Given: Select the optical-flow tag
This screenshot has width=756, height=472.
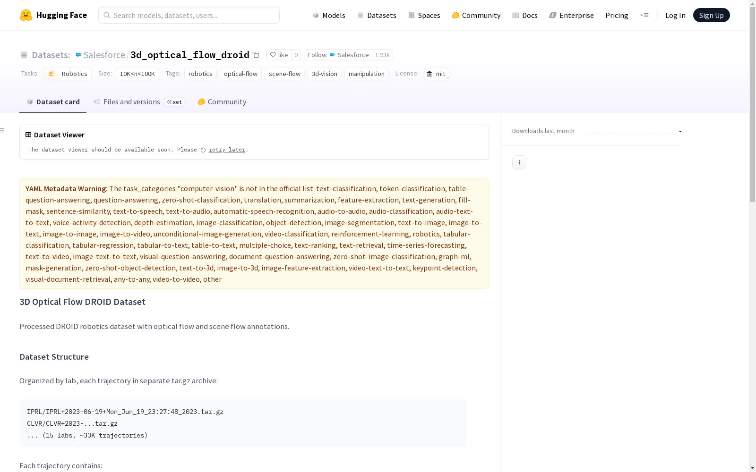Looking at the screenshot, I should [241, 74].
